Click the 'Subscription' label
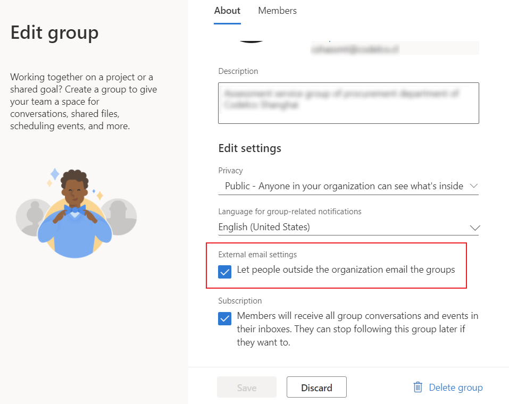Viewport: 509px width, 404px height. tap(240, 301)
